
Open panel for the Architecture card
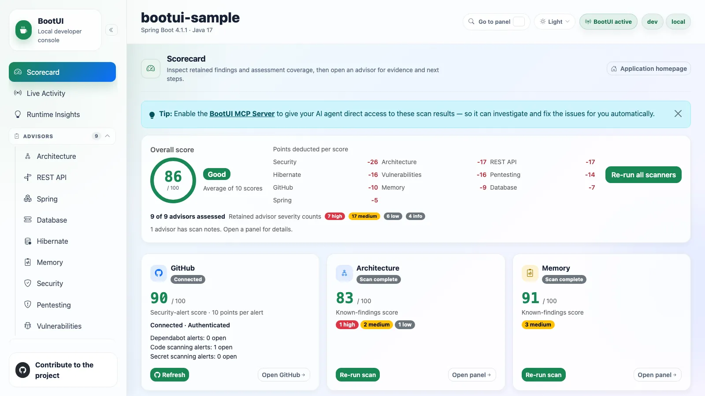[x=472, y=375]
